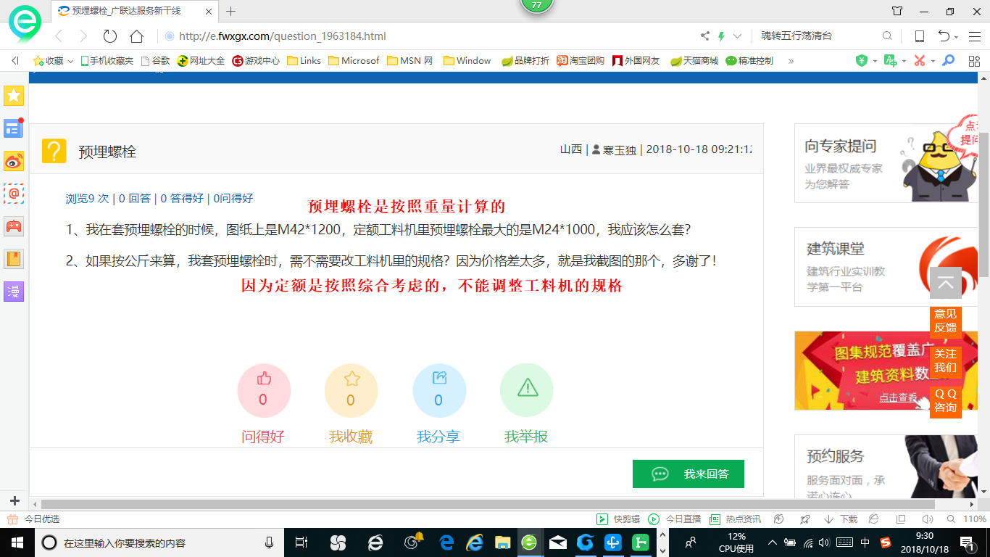The image size is (990, 557).
Task: Open the 谷歌 bookmark
Action: pos(155,61)
